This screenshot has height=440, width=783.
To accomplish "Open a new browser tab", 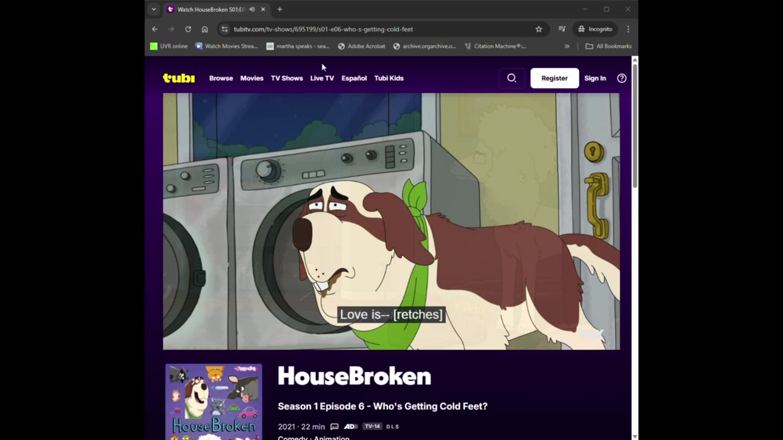I will [280, 9].
